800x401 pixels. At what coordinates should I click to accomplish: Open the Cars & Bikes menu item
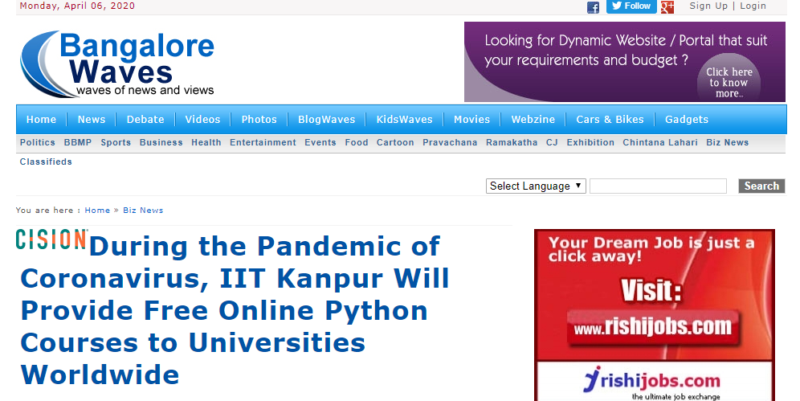[610, 120]
